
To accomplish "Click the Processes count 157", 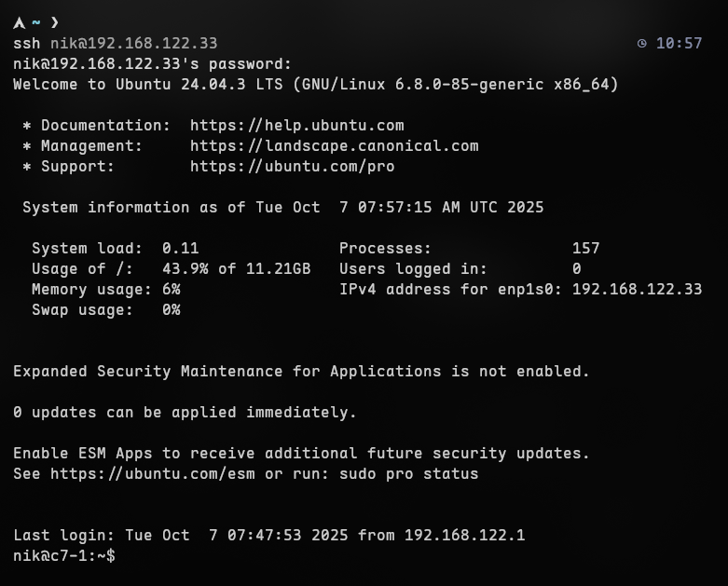I will [585, 249].
